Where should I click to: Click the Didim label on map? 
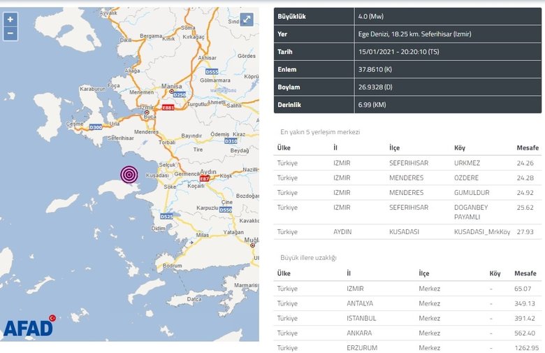click(x=158, y=229)
